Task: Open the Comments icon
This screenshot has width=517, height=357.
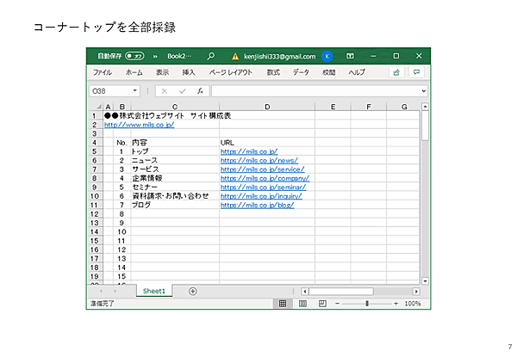Action: 416,72
